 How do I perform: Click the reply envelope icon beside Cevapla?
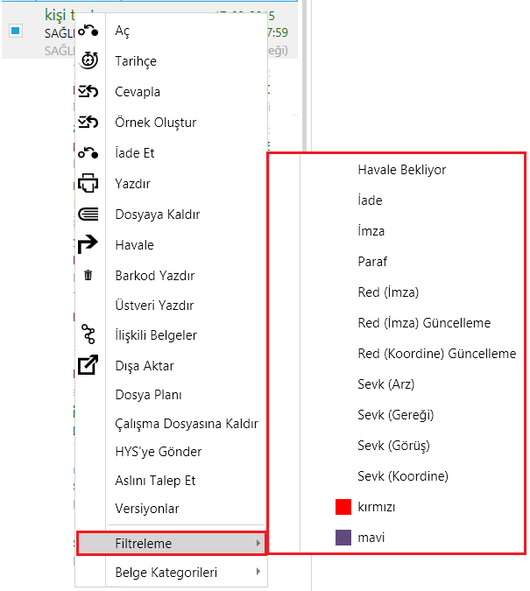coord(88,91)
